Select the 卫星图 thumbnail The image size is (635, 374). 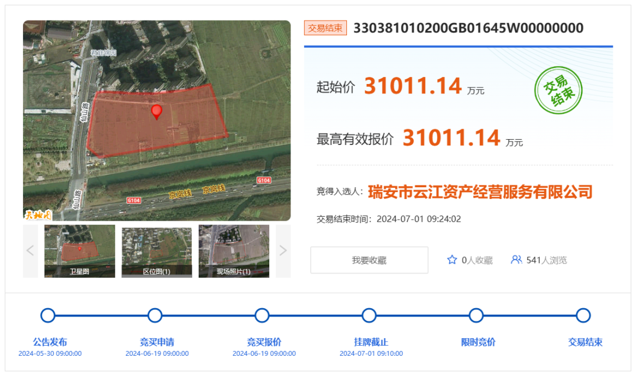click(x=79, y=251)
